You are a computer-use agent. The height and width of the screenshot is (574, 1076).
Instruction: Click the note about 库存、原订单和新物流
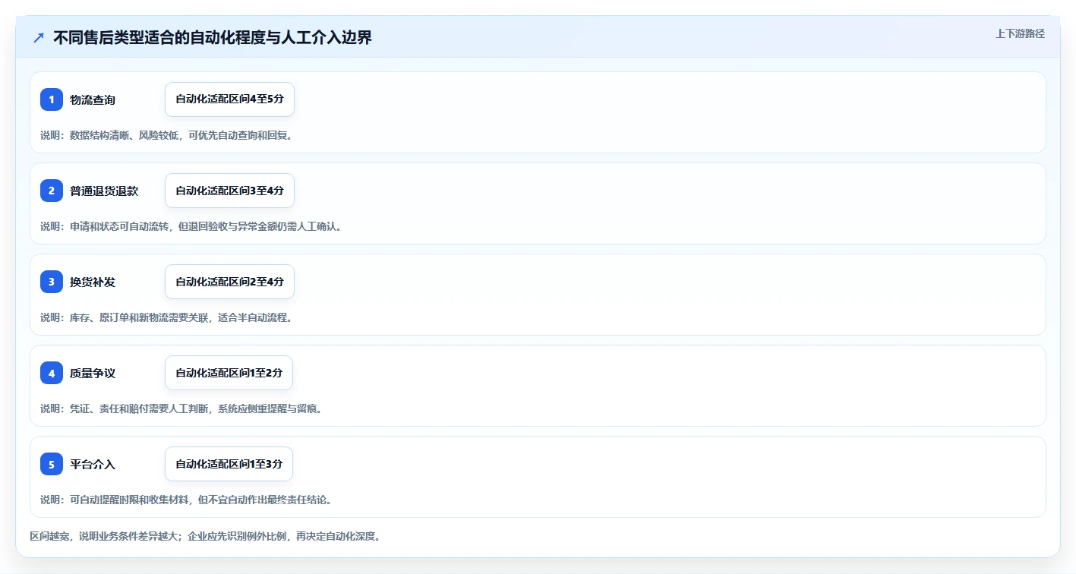(x=166, y=317)
